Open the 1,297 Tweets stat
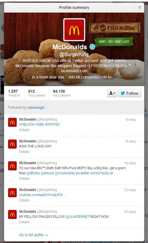The width and height of the screenshot is (148, 243). point(14,93)
